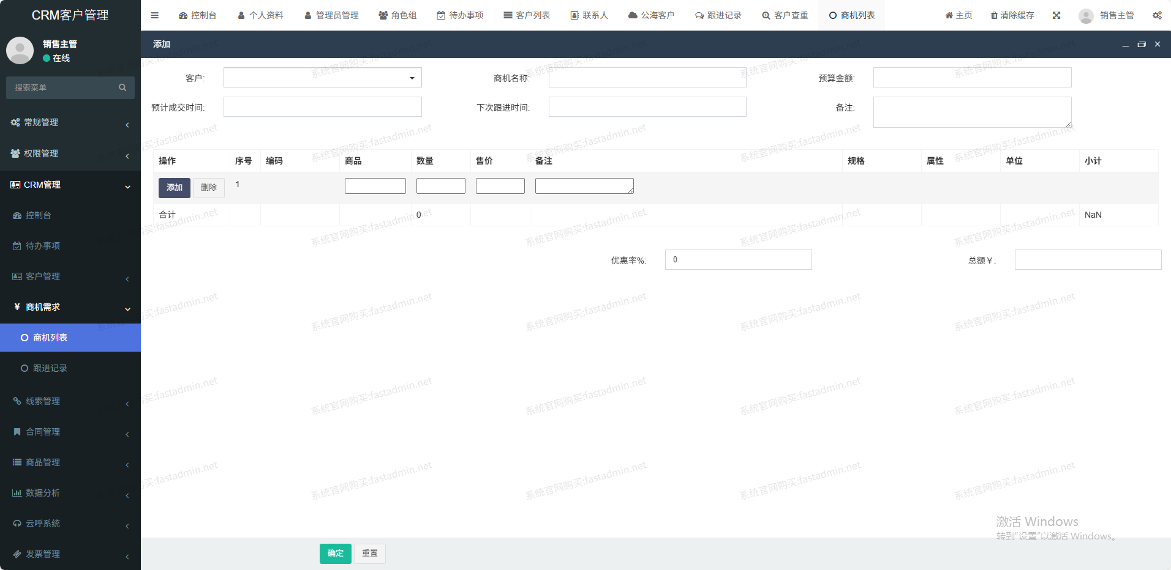Image resolution: width=1171 pixels, height=570 pixels.
Task: Click the trash icon for 清除缓存
Action: [x=994, y=15]
